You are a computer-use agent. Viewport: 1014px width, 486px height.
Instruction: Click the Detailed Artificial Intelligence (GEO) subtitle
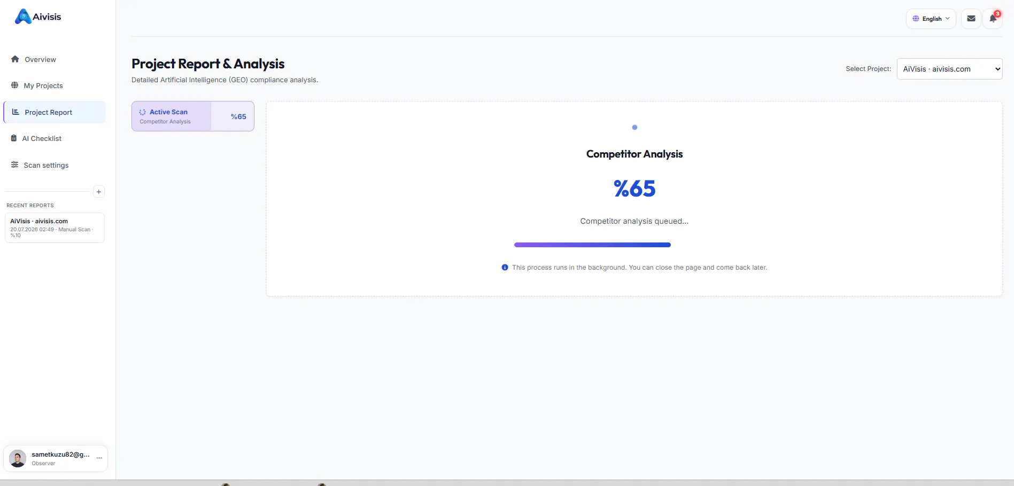coord(225,80)
